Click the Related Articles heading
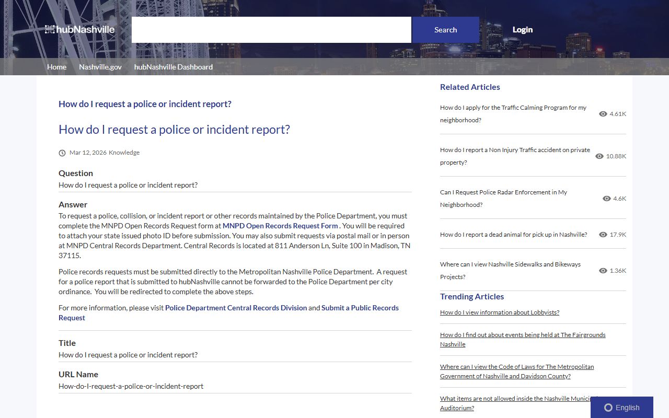Image resolution: width=669 pixels, height=418 pixels. click(x=470, y=87)
